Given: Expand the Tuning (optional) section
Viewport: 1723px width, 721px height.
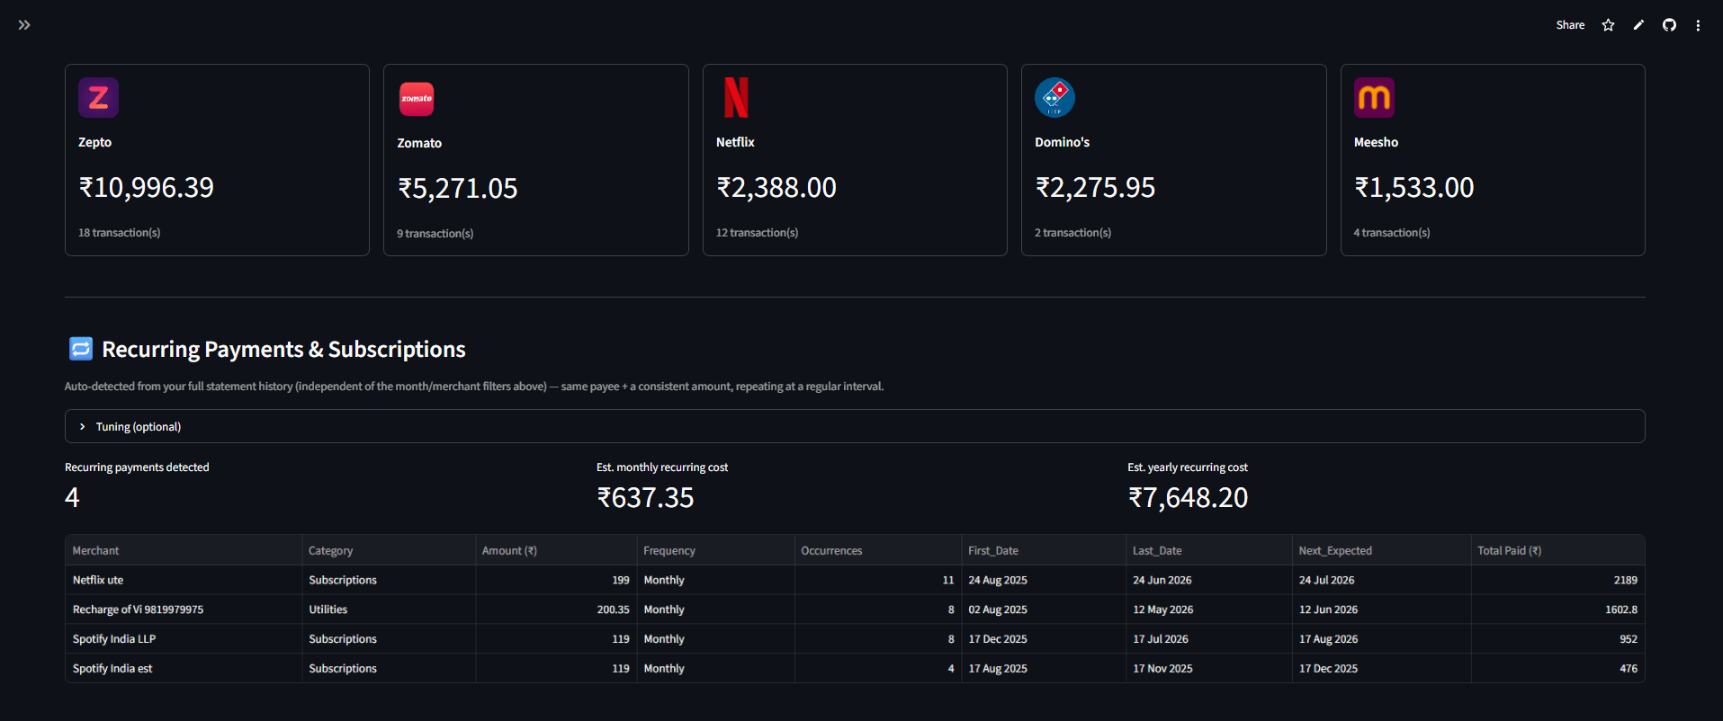Looking at the screenshot, I should [x=855, y=426].
